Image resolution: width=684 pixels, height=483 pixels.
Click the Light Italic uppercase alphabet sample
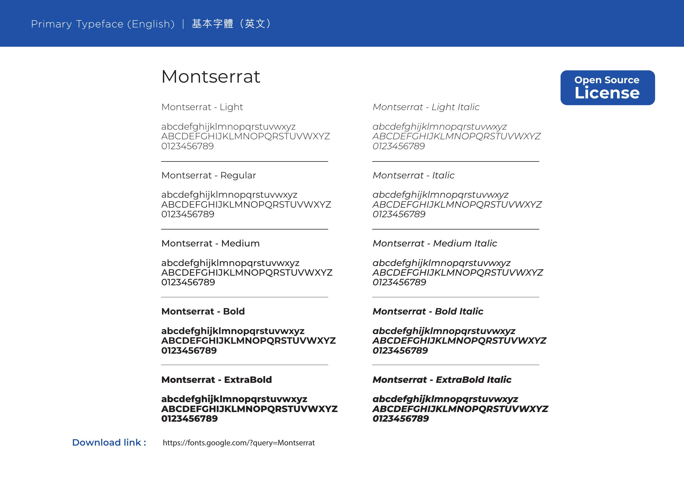[456, 136]
